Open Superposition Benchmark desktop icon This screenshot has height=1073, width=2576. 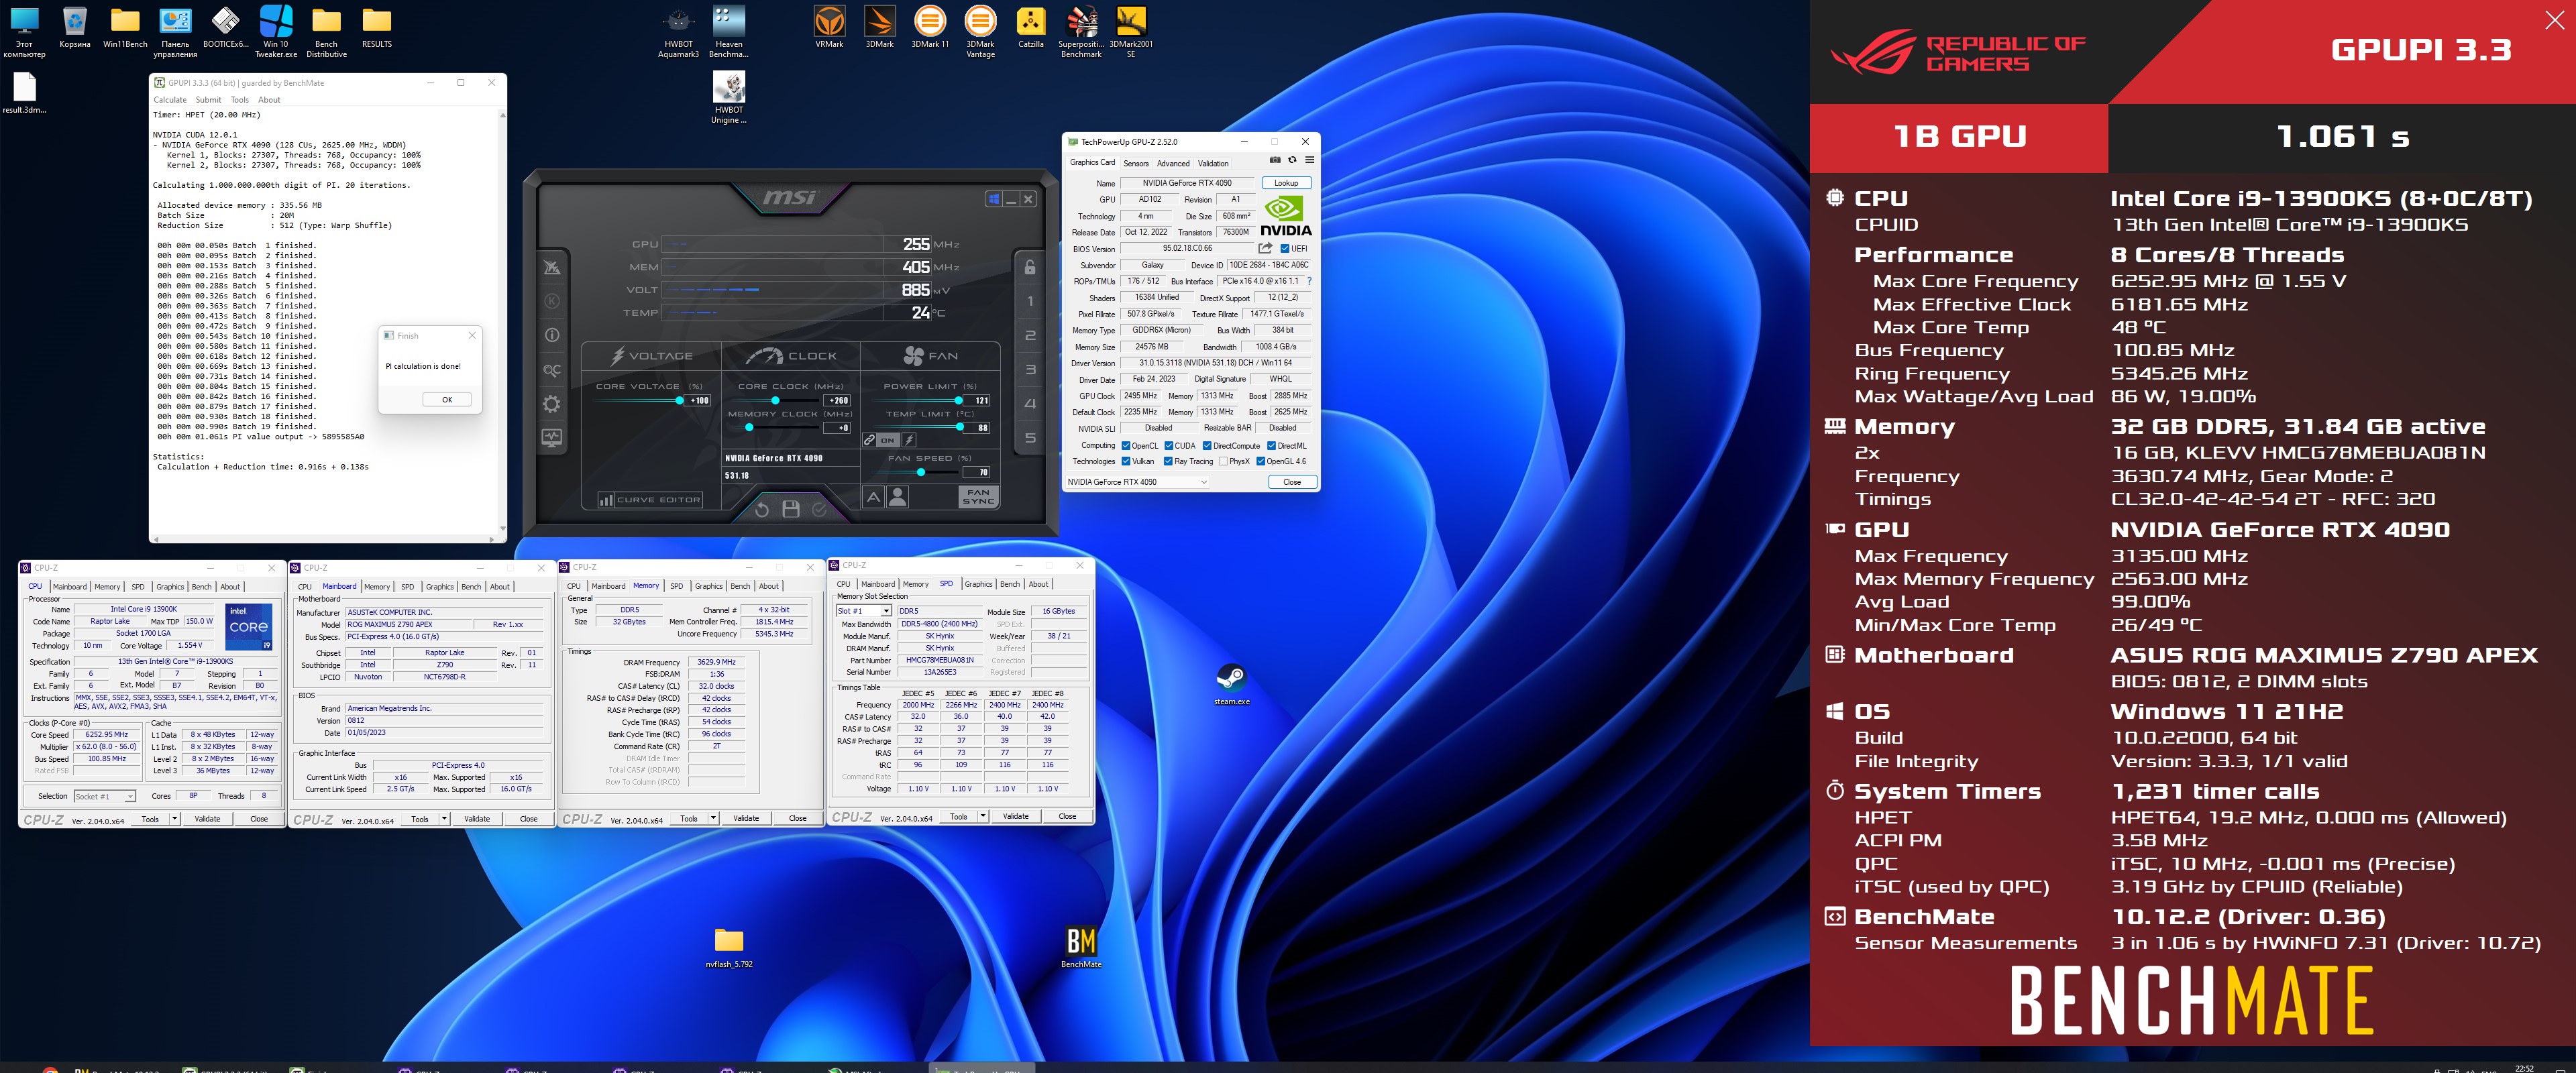point(1081,32)
